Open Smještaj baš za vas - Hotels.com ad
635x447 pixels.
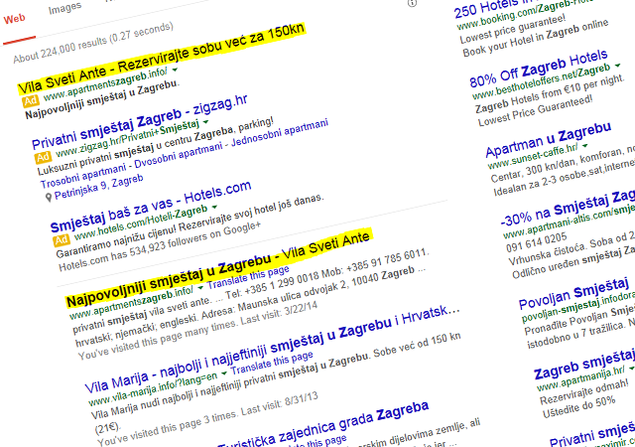coord(151,207)
